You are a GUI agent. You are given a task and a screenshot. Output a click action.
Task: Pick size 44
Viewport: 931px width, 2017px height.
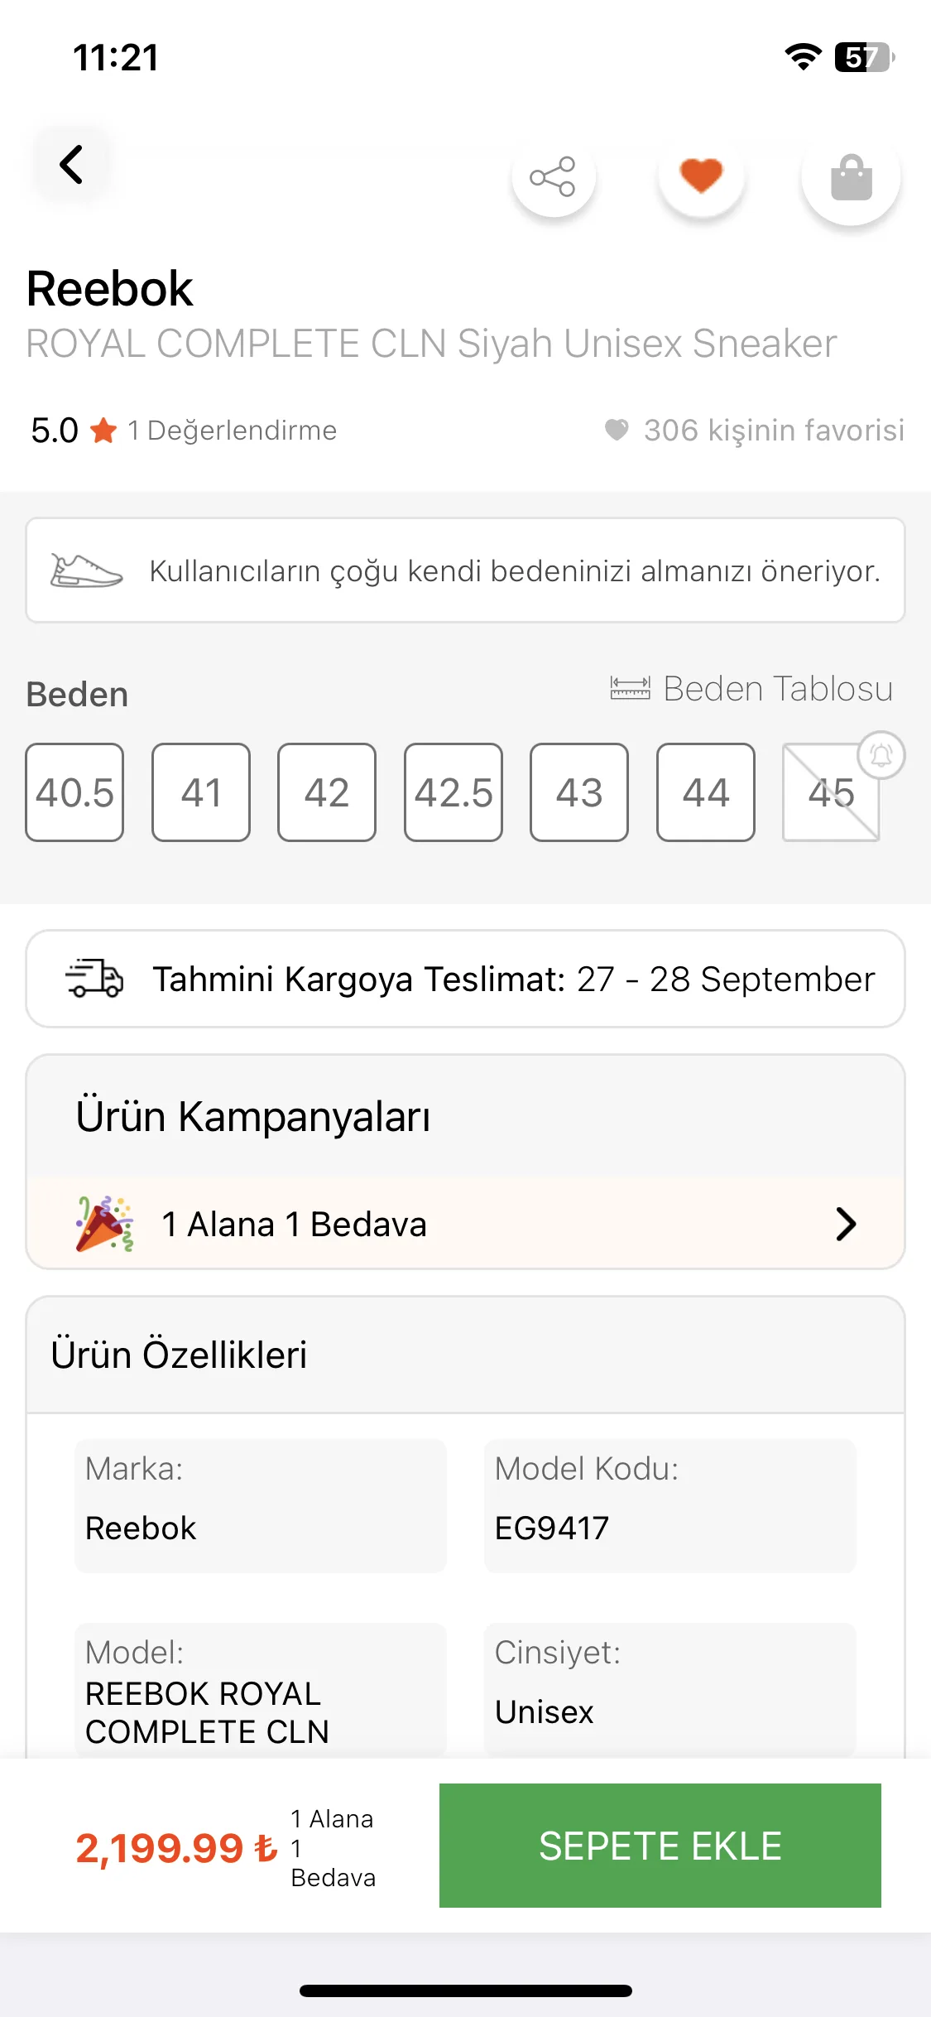click(x=706, y=792)
